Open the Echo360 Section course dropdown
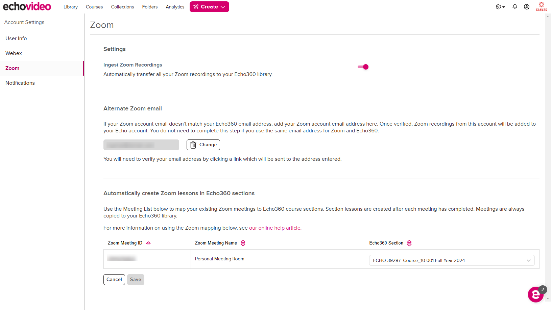This screenshot has width=551, height=310. [452, 260]
